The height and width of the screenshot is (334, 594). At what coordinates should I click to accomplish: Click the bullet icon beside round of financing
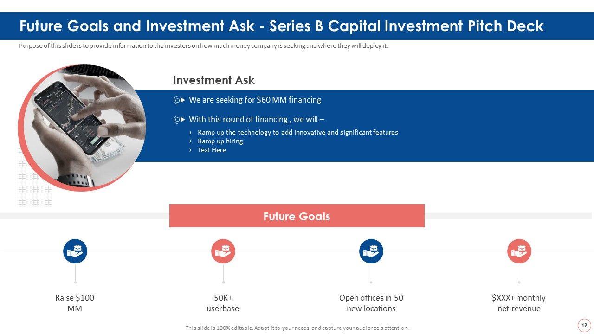pos(179,120)
